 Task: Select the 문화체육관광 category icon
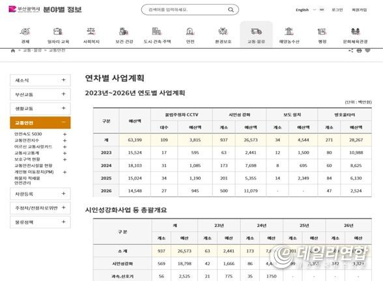356,31
